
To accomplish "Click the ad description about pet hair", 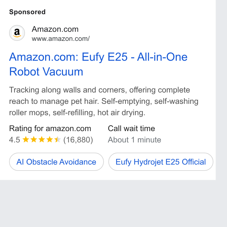I will (x=104, y=101).
